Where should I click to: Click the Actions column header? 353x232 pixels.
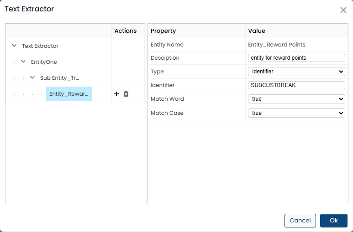[x=126, y=31]
